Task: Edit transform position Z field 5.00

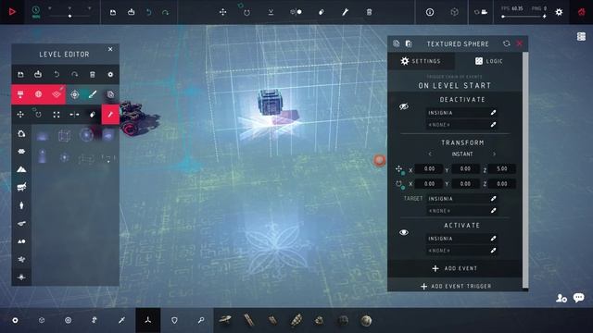Action: click(502, 168)
